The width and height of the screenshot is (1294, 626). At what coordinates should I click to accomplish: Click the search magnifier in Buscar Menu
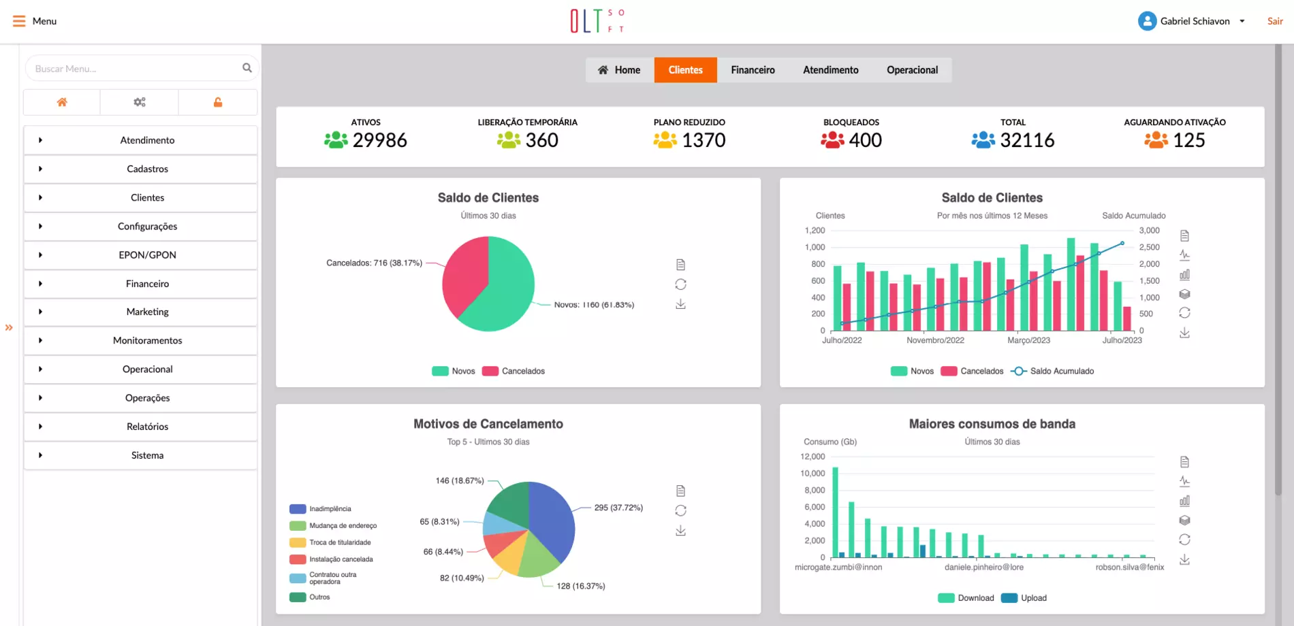[x=247, y=68]
